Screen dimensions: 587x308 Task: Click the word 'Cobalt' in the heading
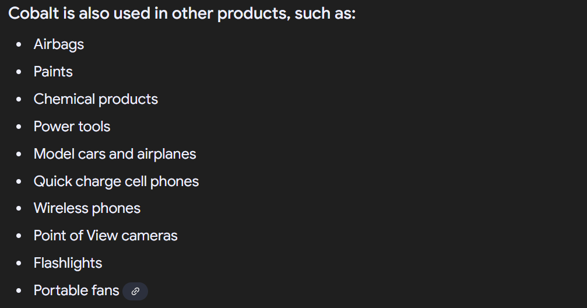click(34, 13)
